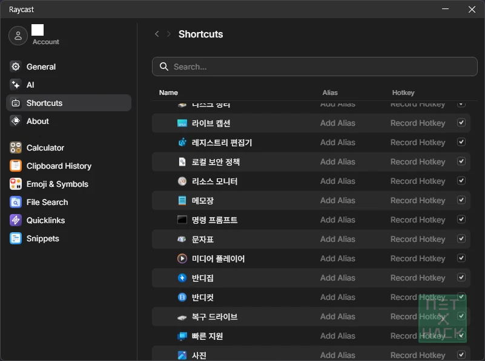Click the search magnifier icon

coord(163,67)
